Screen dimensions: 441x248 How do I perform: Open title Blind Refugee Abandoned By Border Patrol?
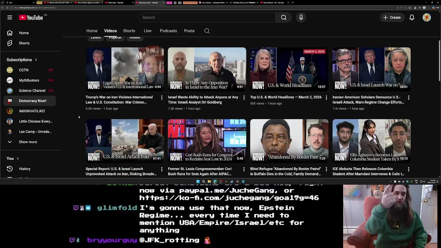click(x=286, y=172)
